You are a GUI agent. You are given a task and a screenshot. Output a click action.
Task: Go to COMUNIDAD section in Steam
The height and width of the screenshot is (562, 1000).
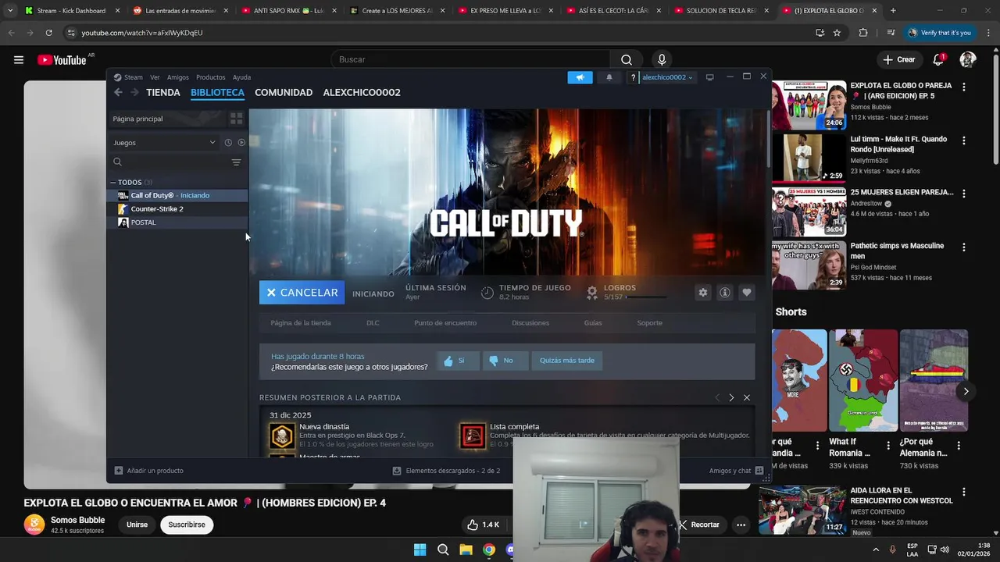coord(284,92)
